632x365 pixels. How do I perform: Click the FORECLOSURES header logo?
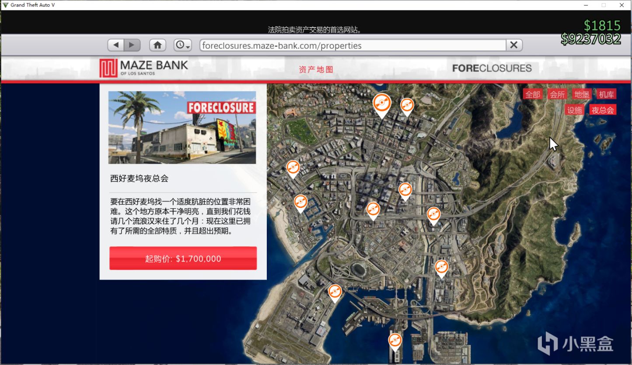click(492, 68)
